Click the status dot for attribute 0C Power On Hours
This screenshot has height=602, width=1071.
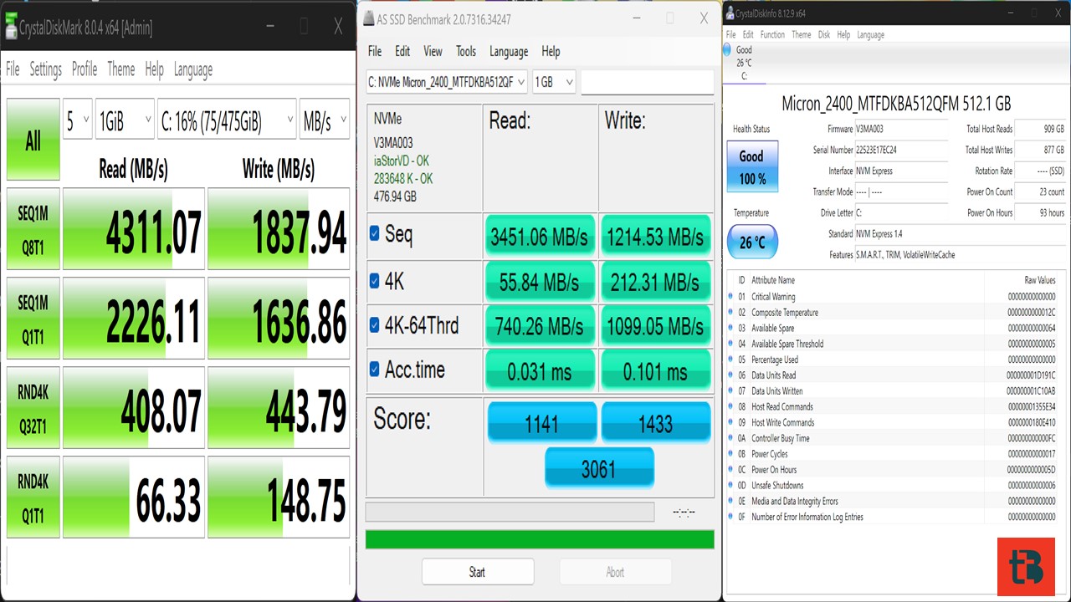point(731,470)
